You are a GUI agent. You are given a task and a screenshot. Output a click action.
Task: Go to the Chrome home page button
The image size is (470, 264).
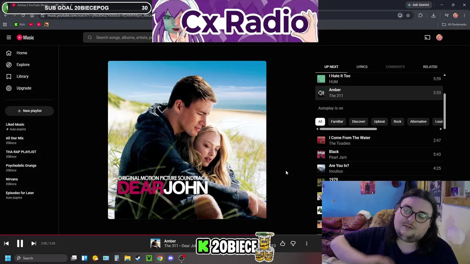pos(32,15)
